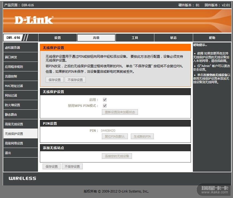
Task: Select 无线保护设置 sidebar item
Action: pos(20,134)
